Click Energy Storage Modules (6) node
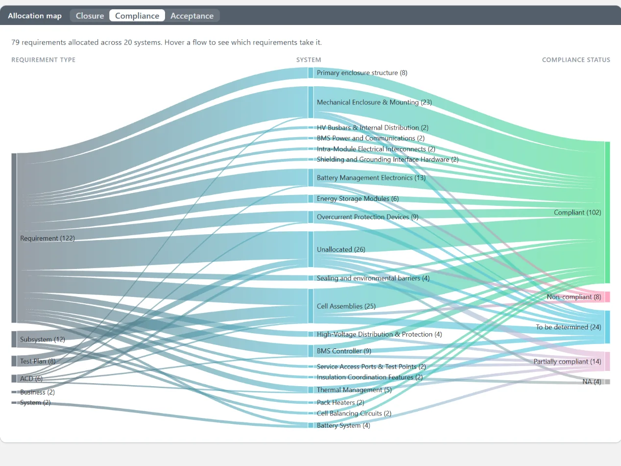 point(358,199)
